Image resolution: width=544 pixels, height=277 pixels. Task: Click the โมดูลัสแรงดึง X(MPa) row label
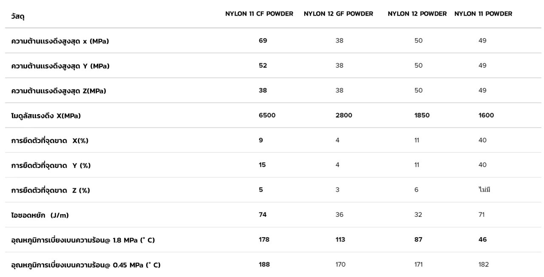[x=46, y=116]
